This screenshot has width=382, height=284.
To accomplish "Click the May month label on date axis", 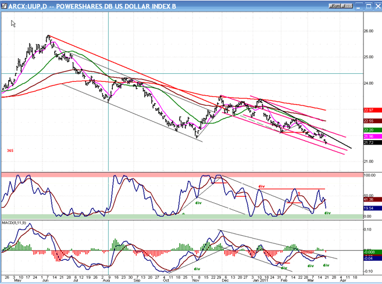I will click(x=17, y=281).
